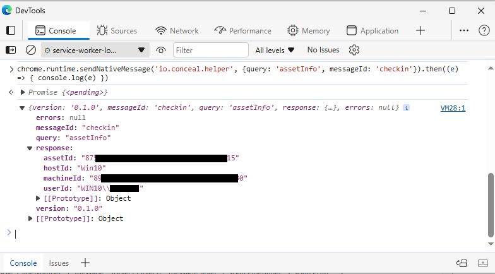
Task: Click the Edge DevTools logo in title bar
Action: pos(6,10)
